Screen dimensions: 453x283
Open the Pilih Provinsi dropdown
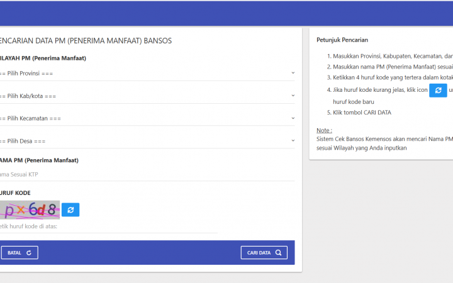tap(145, 74)
